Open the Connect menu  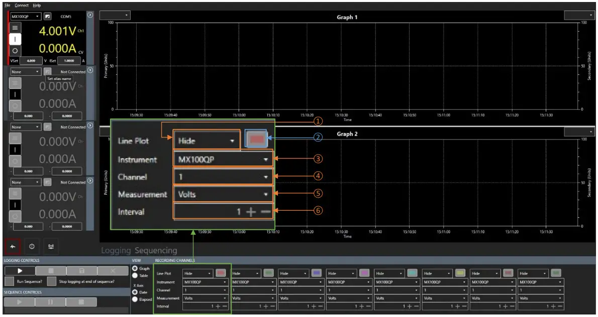tap(22, 5)
